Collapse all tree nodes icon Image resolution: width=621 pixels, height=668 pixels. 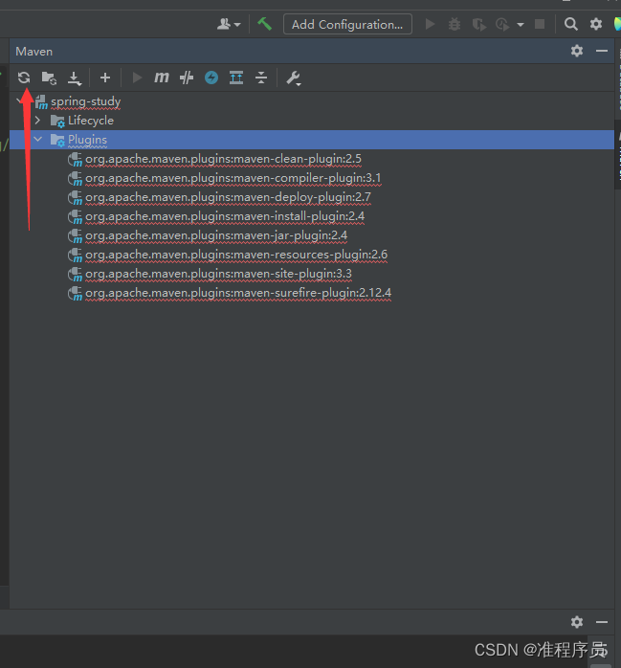[261, 78]
